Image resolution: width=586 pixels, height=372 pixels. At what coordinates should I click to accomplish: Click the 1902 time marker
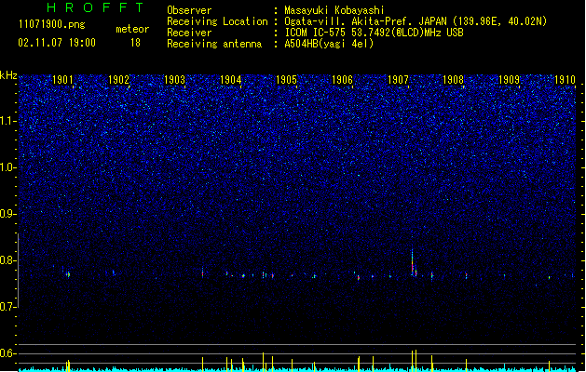118,79
